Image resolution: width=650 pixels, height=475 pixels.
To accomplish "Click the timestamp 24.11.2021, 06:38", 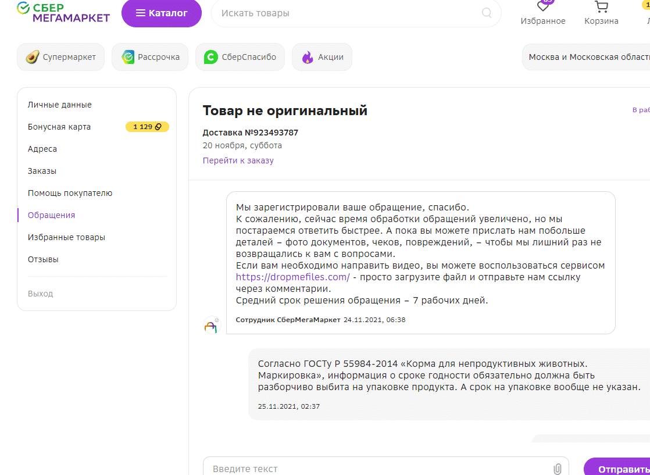I will (x=374, y=320).
